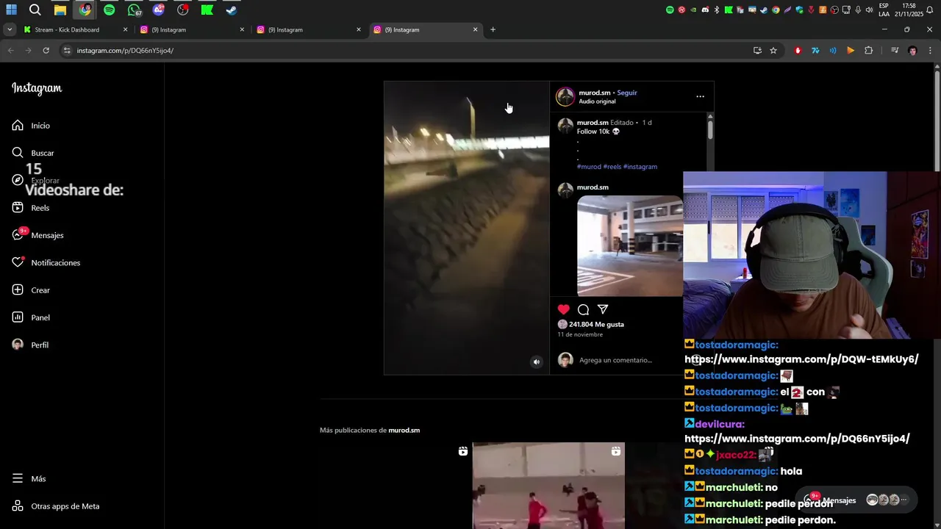Viewport: 941px width, 529px height.
Task: Click the murod.sm comment username
Action: point(593,187)
